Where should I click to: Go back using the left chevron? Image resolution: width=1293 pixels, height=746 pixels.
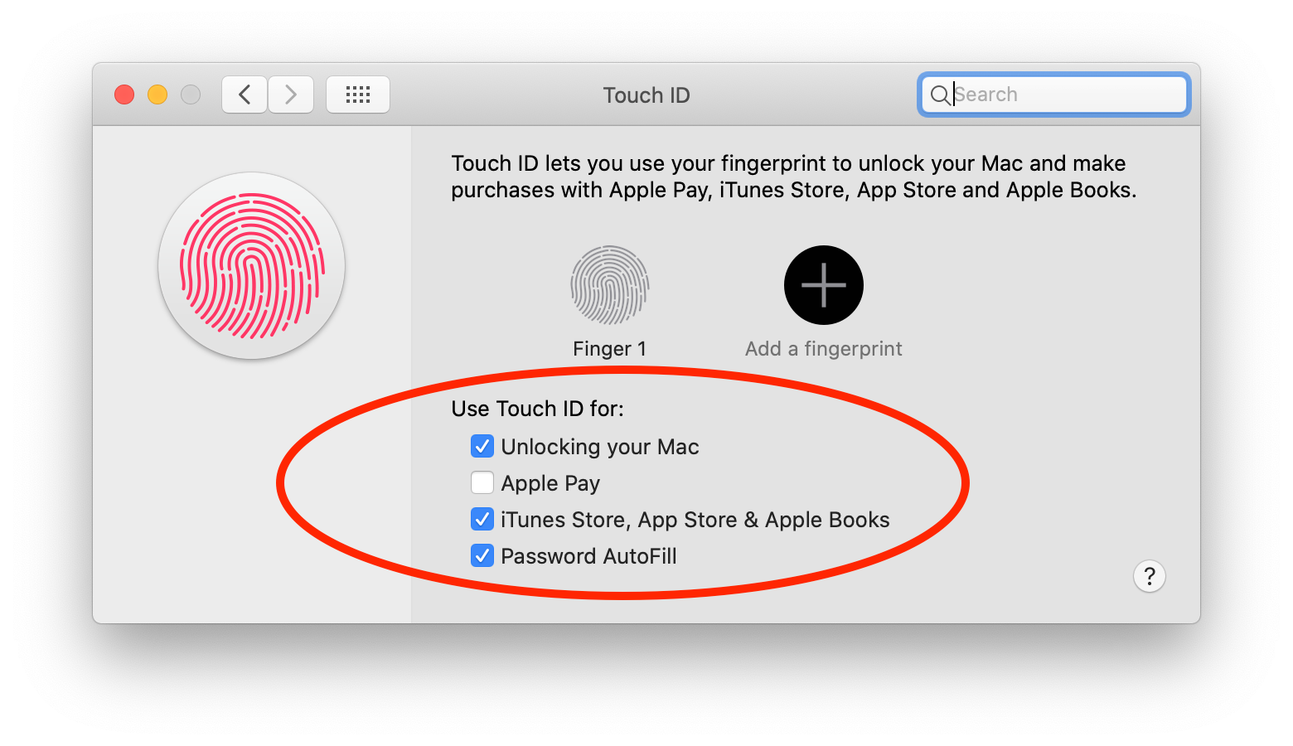(x=245, y=94)
